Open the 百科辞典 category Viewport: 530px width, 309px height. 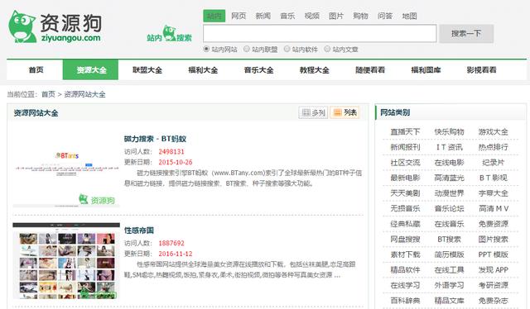pyautogui.click(x=405, y=301)
